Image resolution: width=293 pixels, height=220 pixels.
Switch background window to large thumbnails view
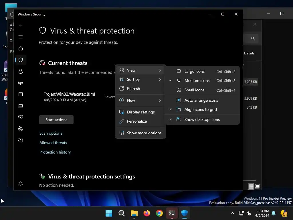(x=257, y=186)
